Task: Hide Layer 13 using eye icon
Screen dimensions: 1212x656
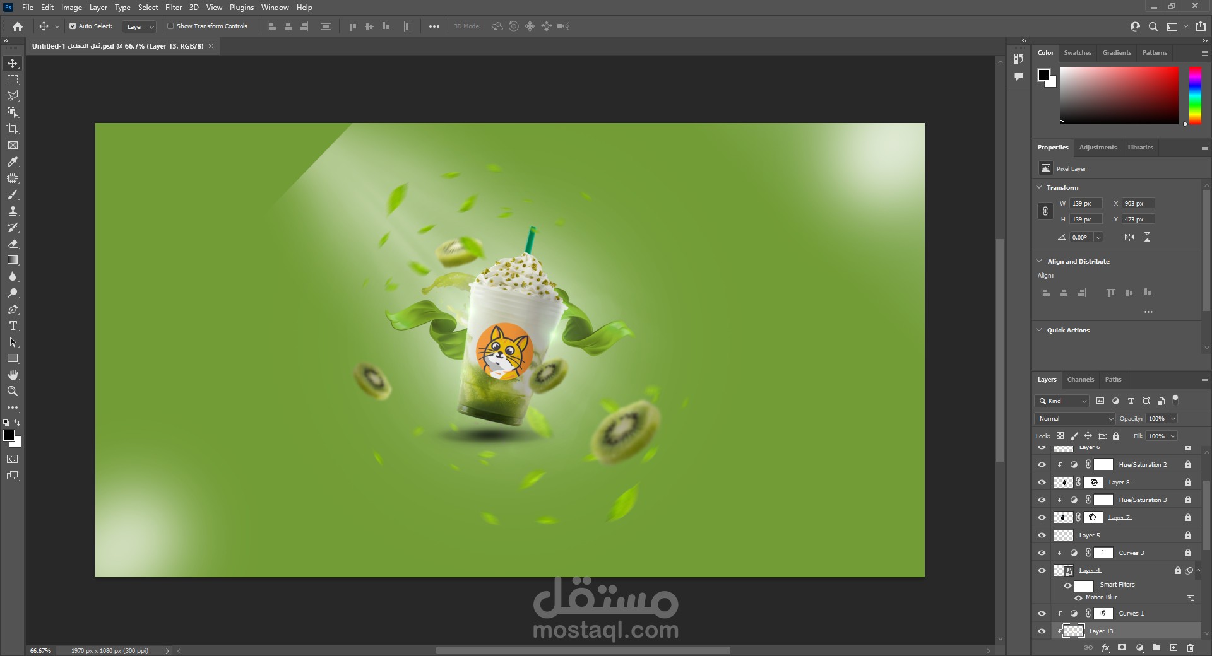Action: click(x=1042, y=631)
